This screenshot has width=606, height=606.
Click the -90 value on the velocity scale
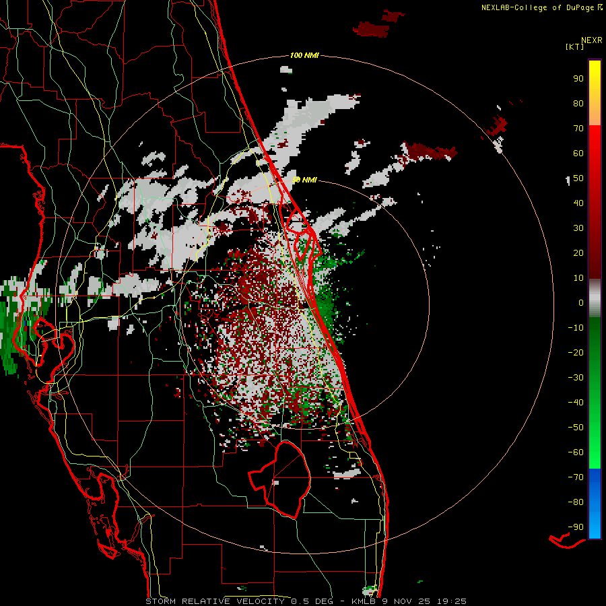576,527
